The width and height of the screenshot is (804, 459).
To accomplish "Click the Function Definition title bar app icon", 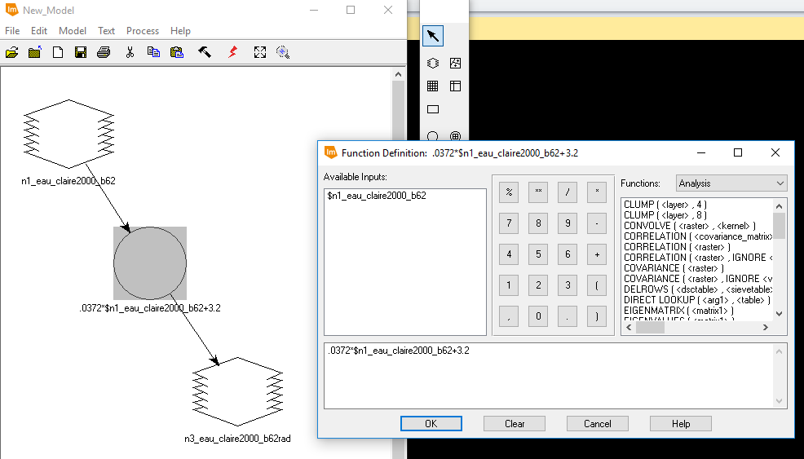I will point(331,152).
